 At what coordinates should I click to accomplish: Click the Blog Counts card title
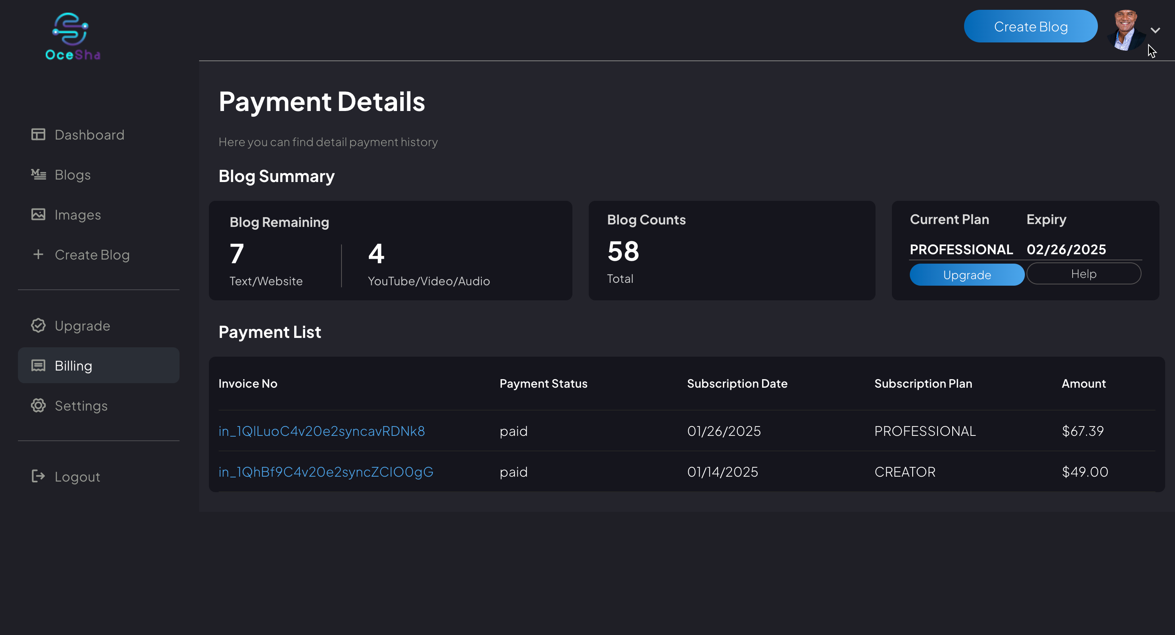tap(646, 220)
